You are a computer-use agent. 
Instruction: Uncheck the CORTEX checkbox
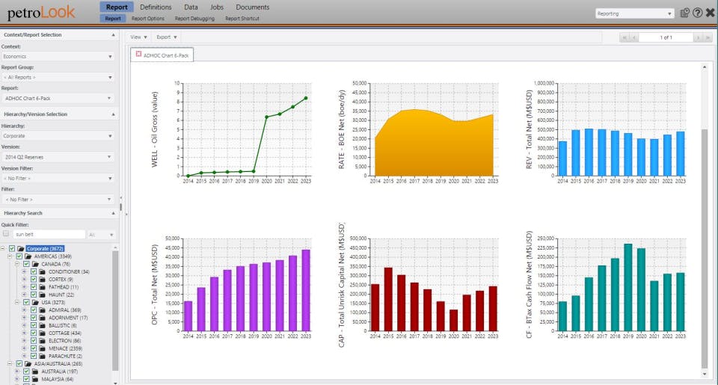coord(34,280)
